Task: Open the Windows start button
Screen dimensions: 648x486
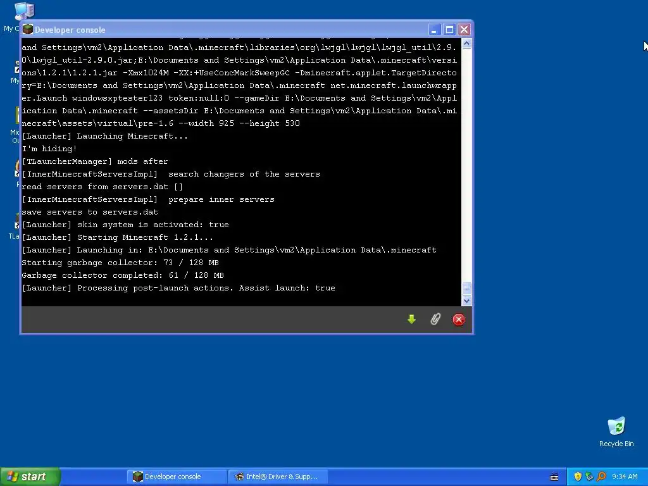Action: coord(30,477)
